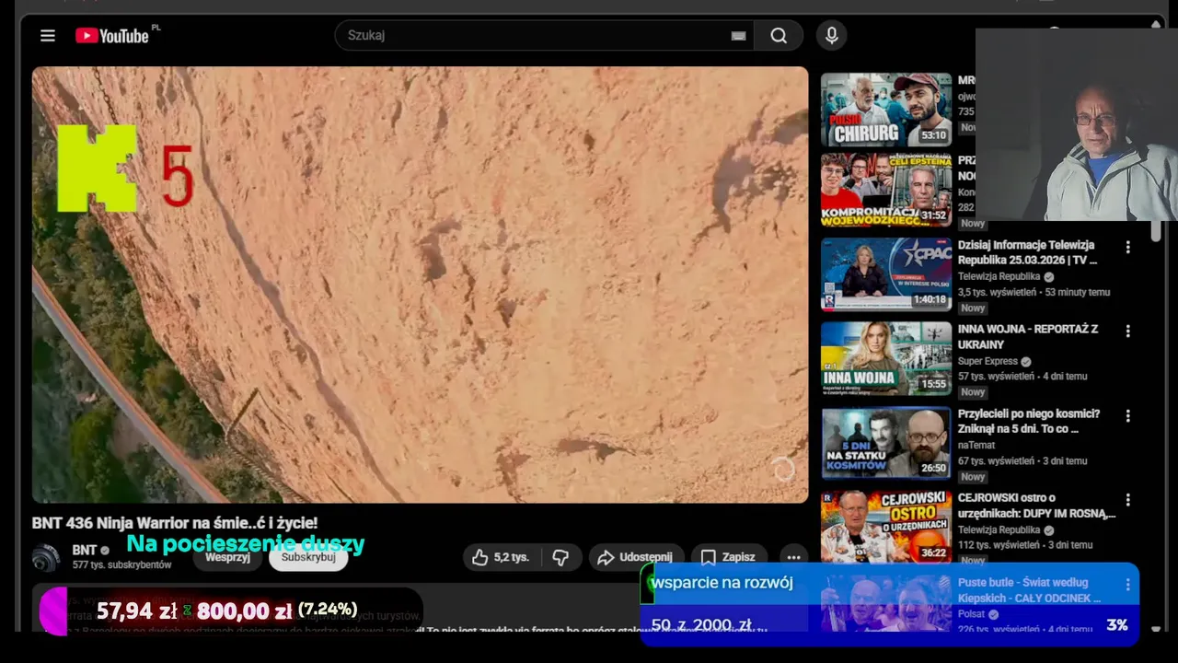Open the Super Express channel name
Image resolution: width=1178 pixels, height=663 pixels.
[987, 361]
